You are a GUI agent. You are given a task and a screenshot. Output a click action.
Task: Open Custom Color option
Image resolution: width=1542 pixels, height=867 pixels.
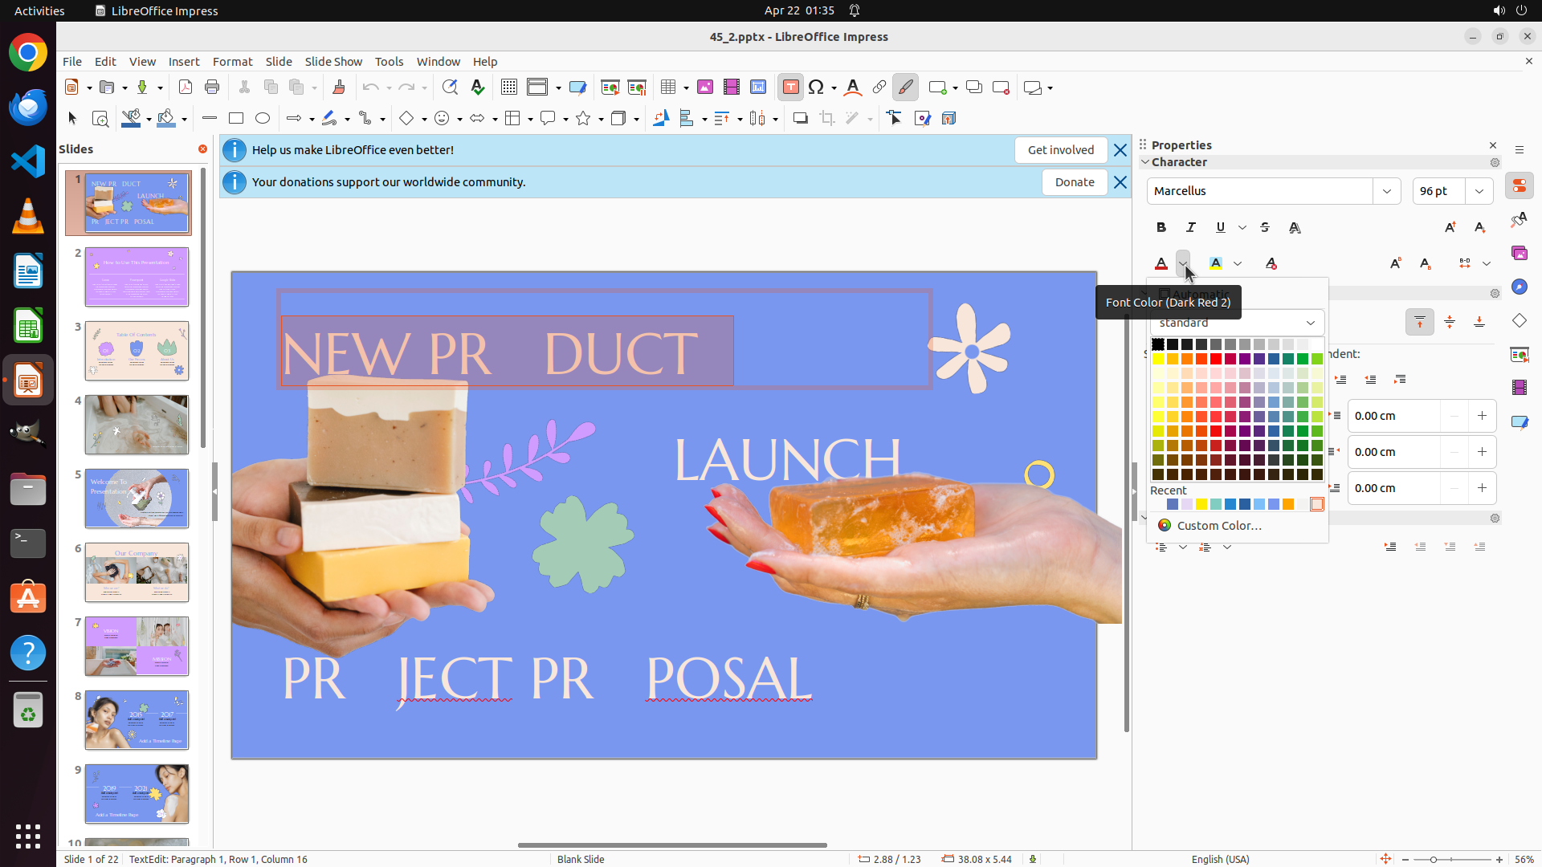[1218, 526]
